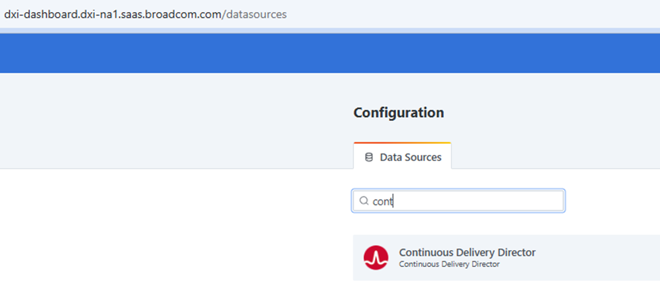Click the magnifying glass search icon
Viewport: 660px width, 284px height.
click(364, 201)
